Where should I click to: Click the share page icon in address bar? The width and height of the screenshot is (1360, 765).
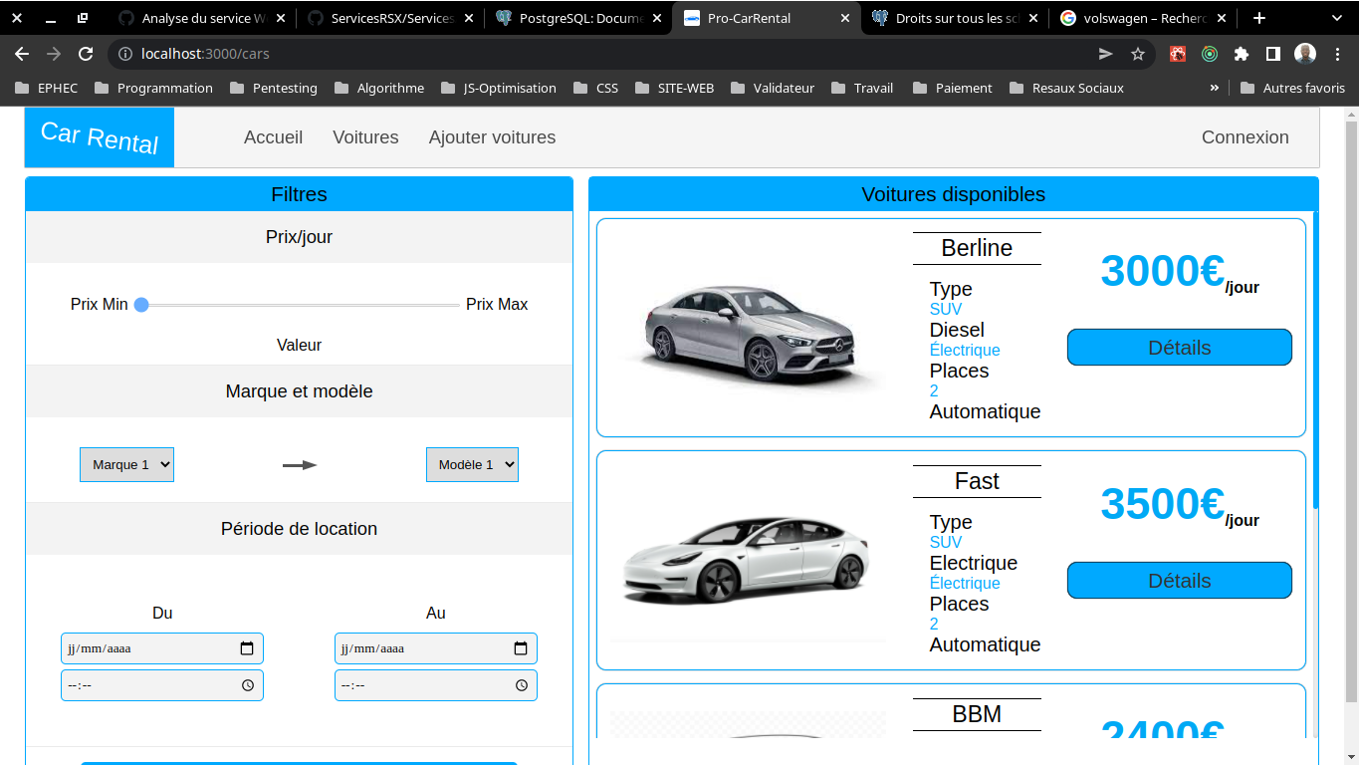pos(1105,54)
